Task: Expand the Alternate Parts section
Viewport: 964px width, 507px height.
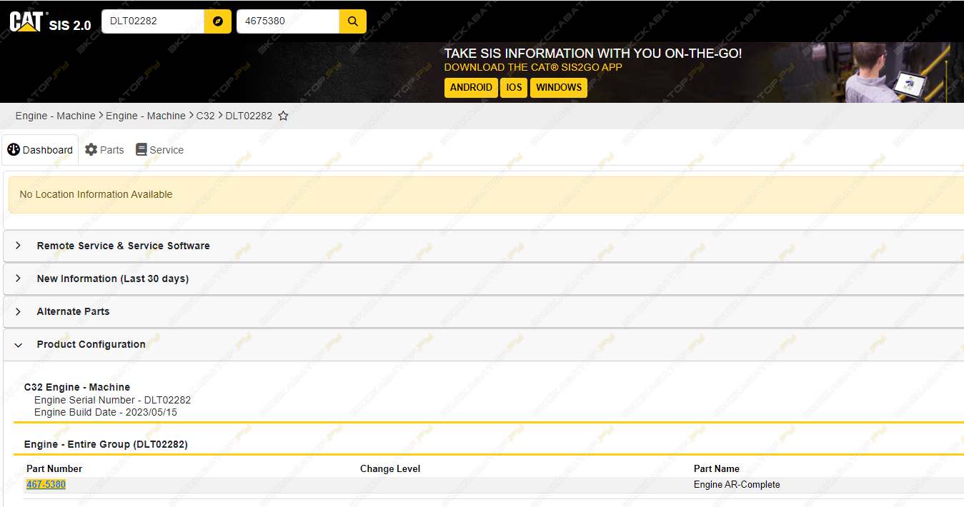Action: click(483, 311)
